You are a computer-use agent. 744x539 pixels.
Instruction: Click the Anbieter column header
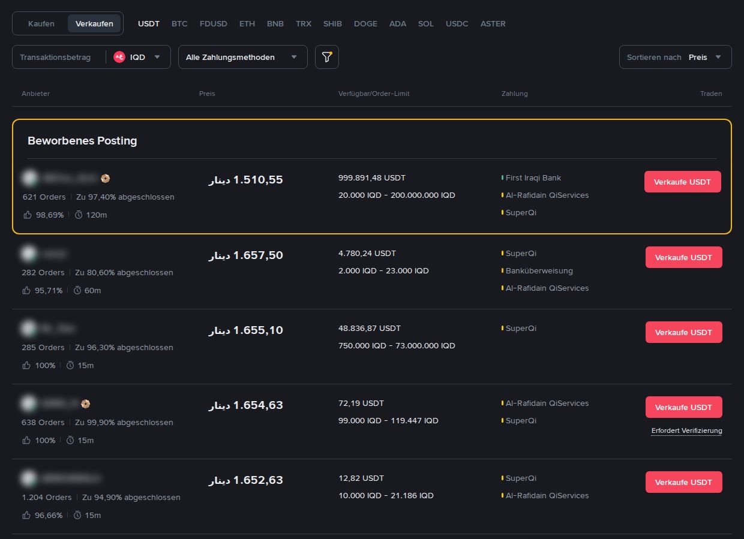tap(35, 94)
